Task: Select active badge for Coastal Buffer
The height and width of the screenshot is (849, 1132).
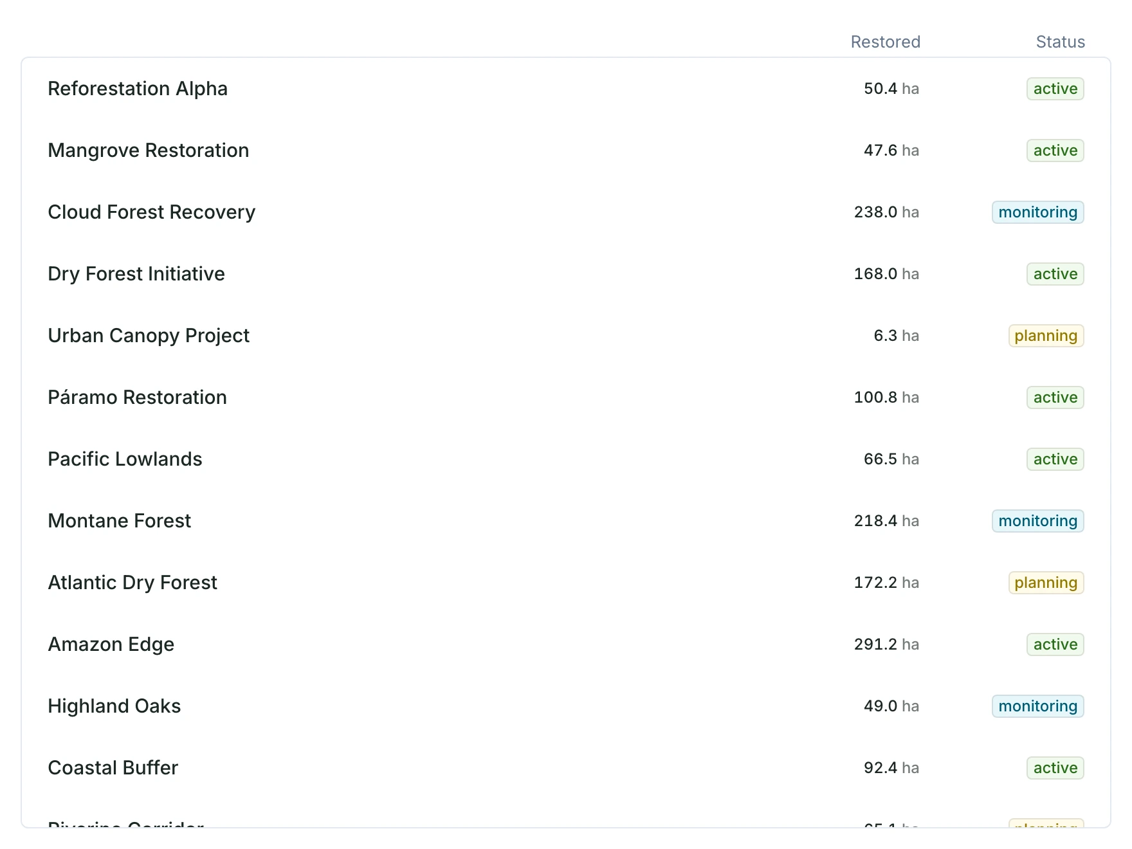Action: [1055, 768]
